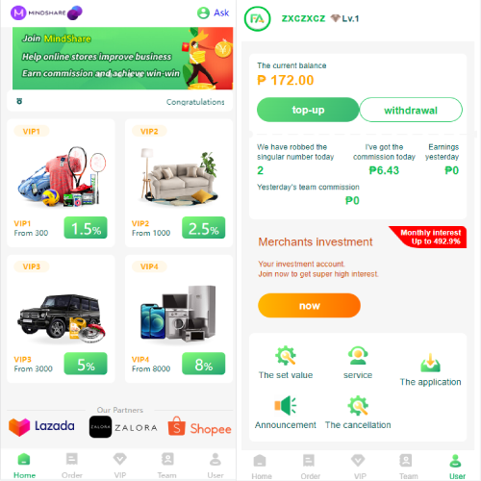Go to Home tab in right panel

[262, 467]
